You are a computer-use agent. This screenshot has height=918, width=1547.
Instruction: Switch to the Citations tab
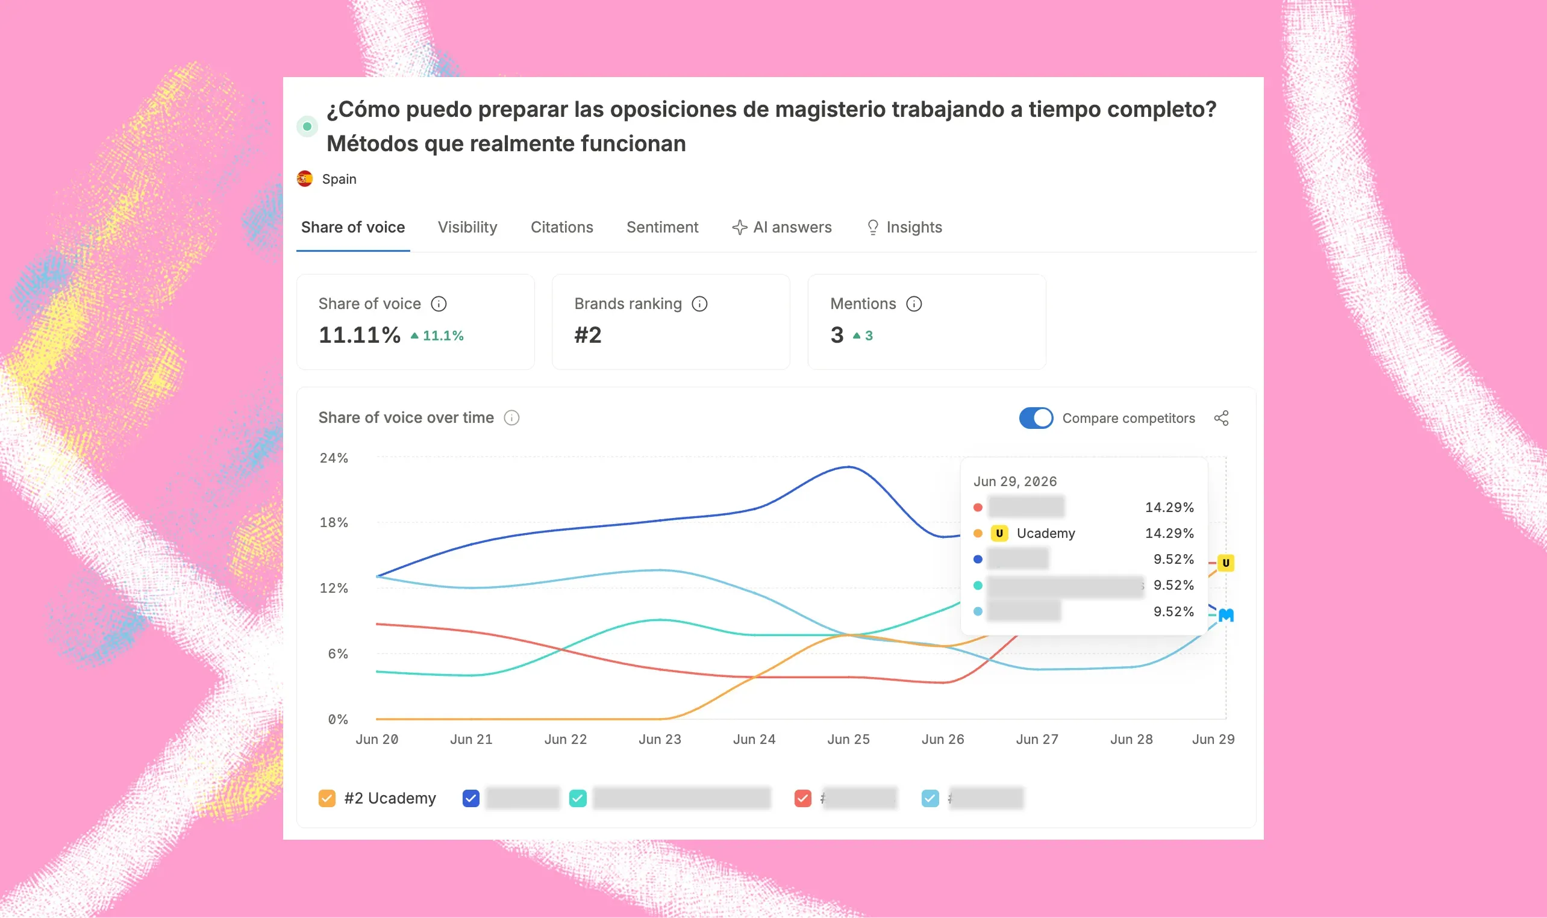point(561,227)
